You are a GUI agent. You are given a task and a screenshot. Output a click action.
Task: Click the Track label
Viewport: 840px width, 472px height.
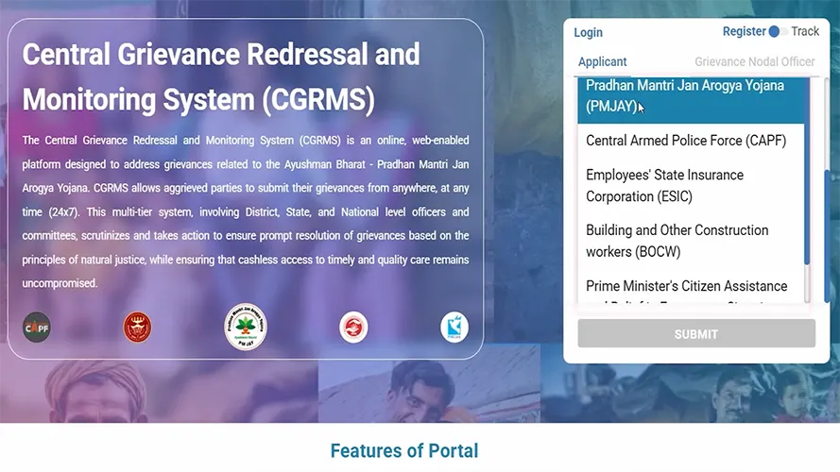[x=805, y=31]
